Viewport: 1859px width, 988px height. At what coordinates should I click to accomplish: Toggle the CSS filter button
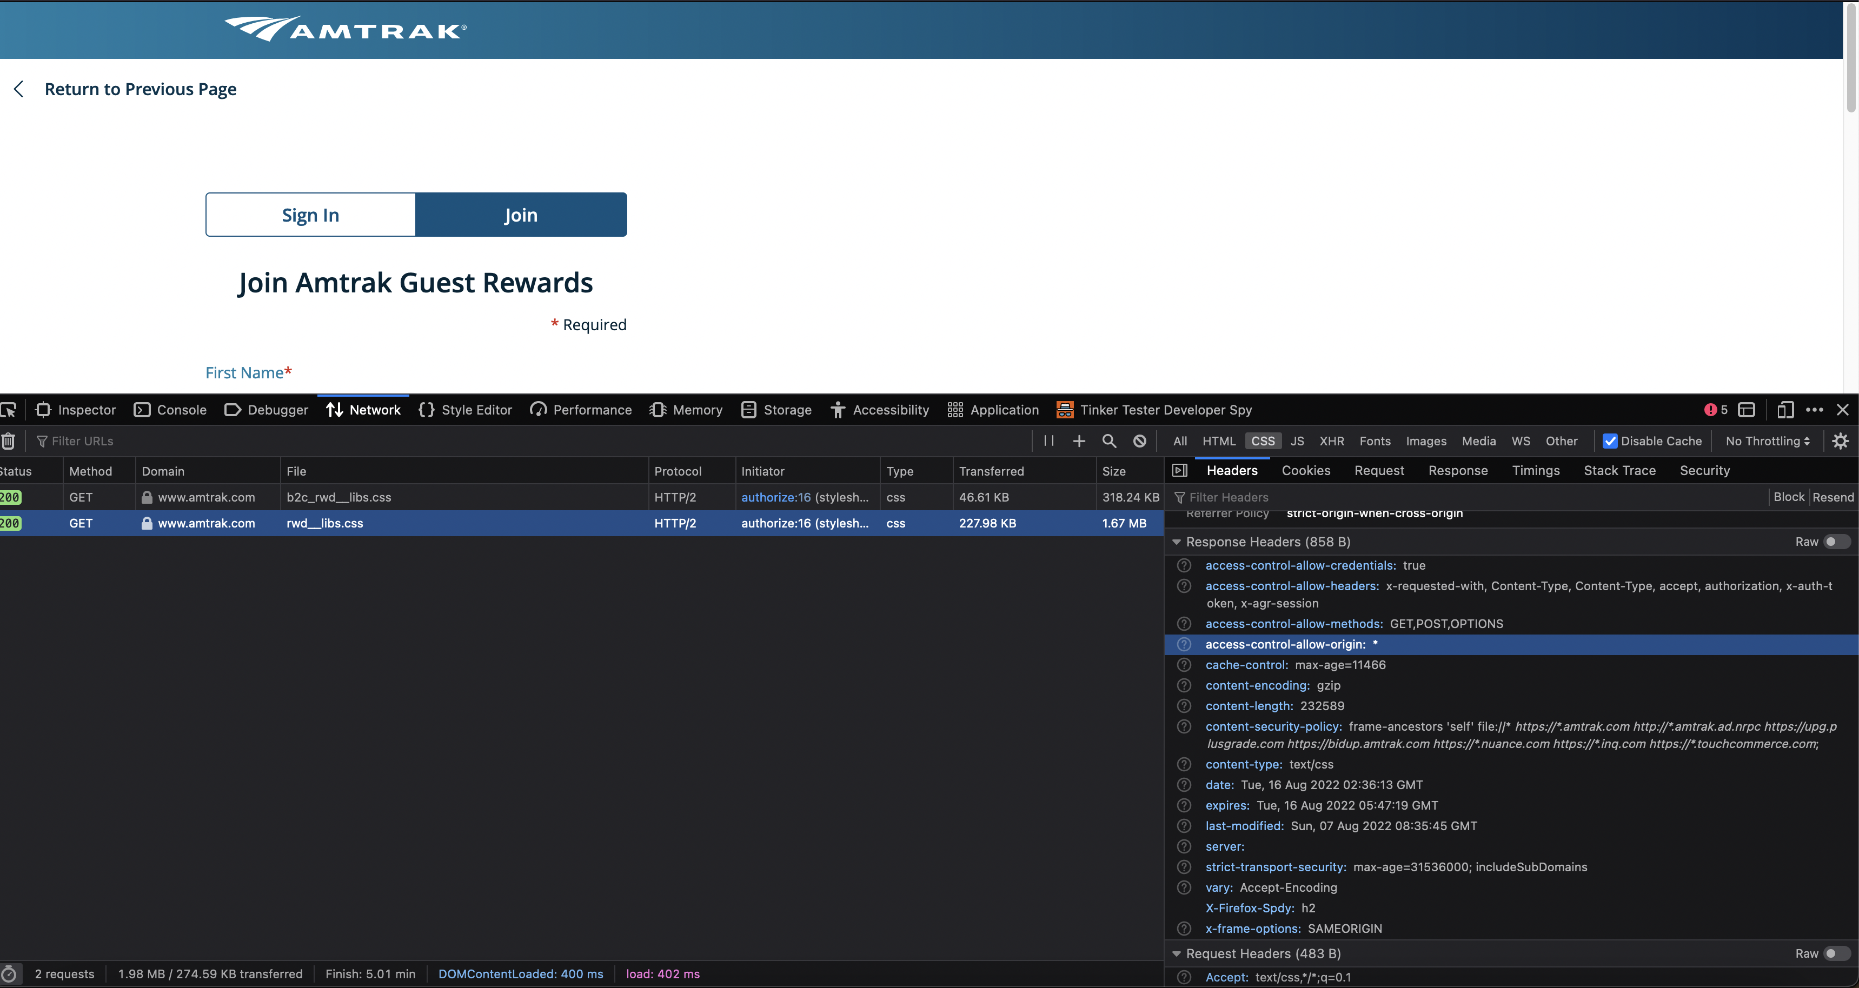coord(1263,442)
